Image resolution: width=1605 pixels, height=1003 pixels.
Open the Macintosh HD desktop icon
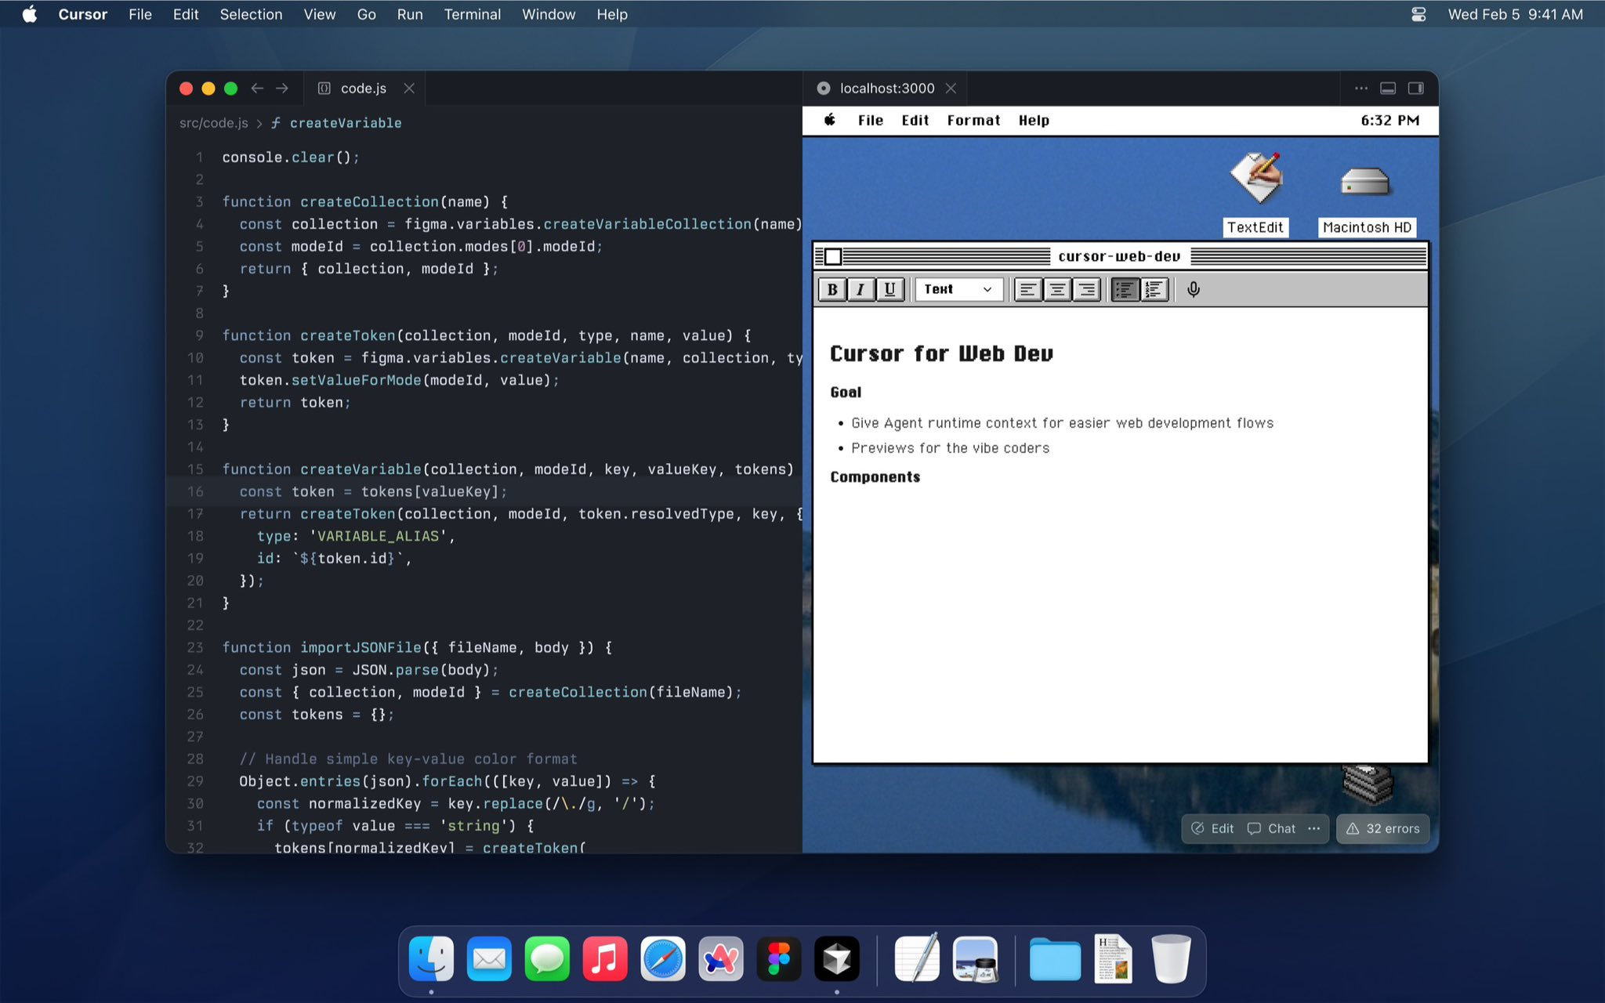point(1366,200)
